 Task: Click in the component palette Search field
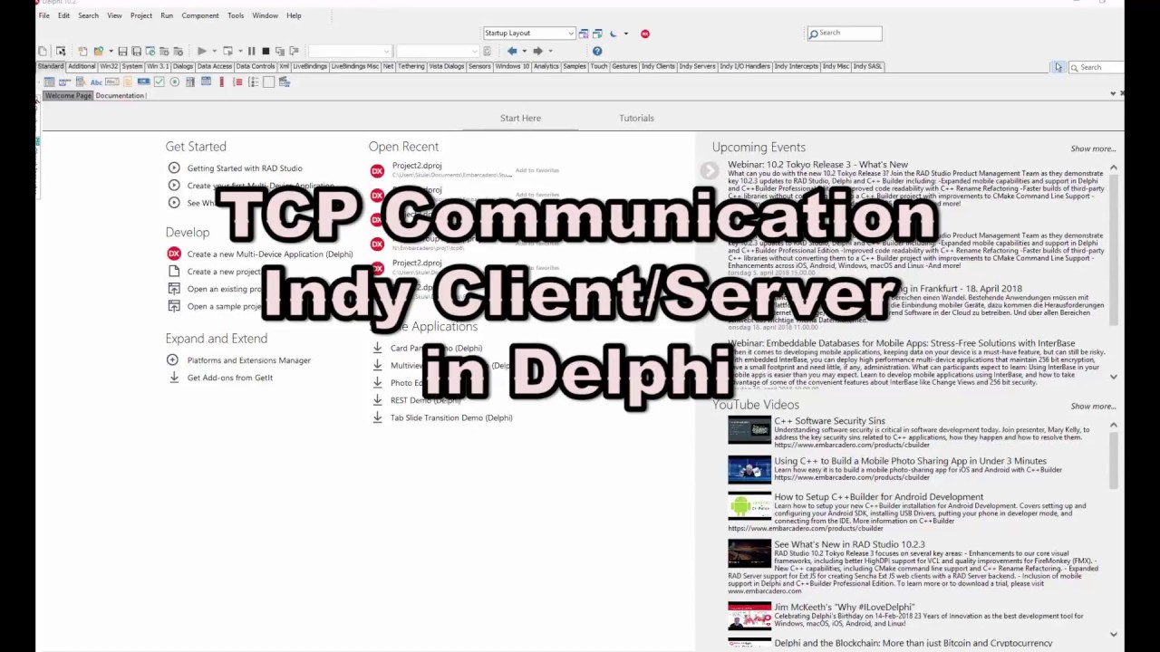click(1097, 67)
